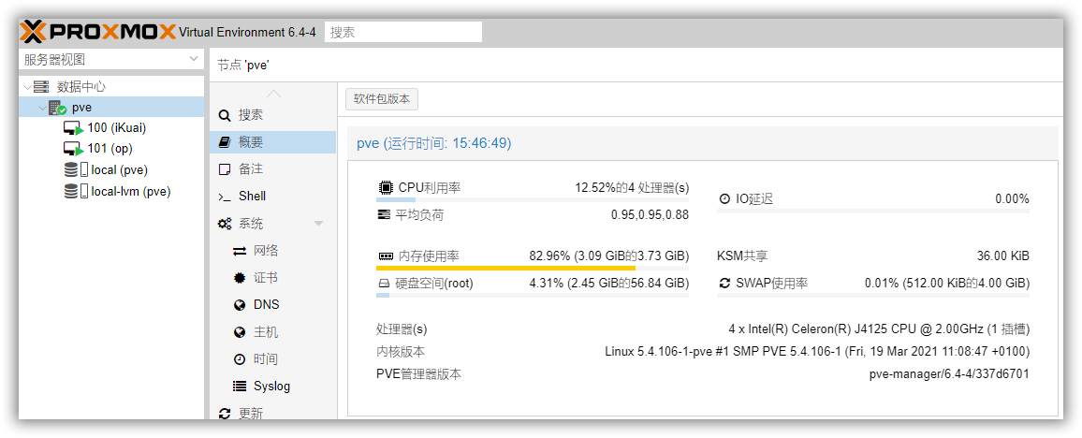This screenshot has height=438, width=1082.
Task: Collapse the 系统 submenu arrow
Action: pos(318,224)
